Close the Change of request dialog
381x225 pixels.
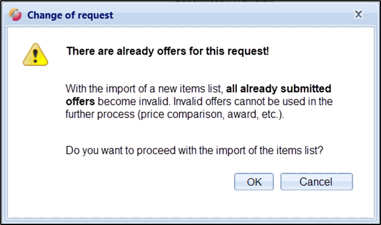click(359, 14)
